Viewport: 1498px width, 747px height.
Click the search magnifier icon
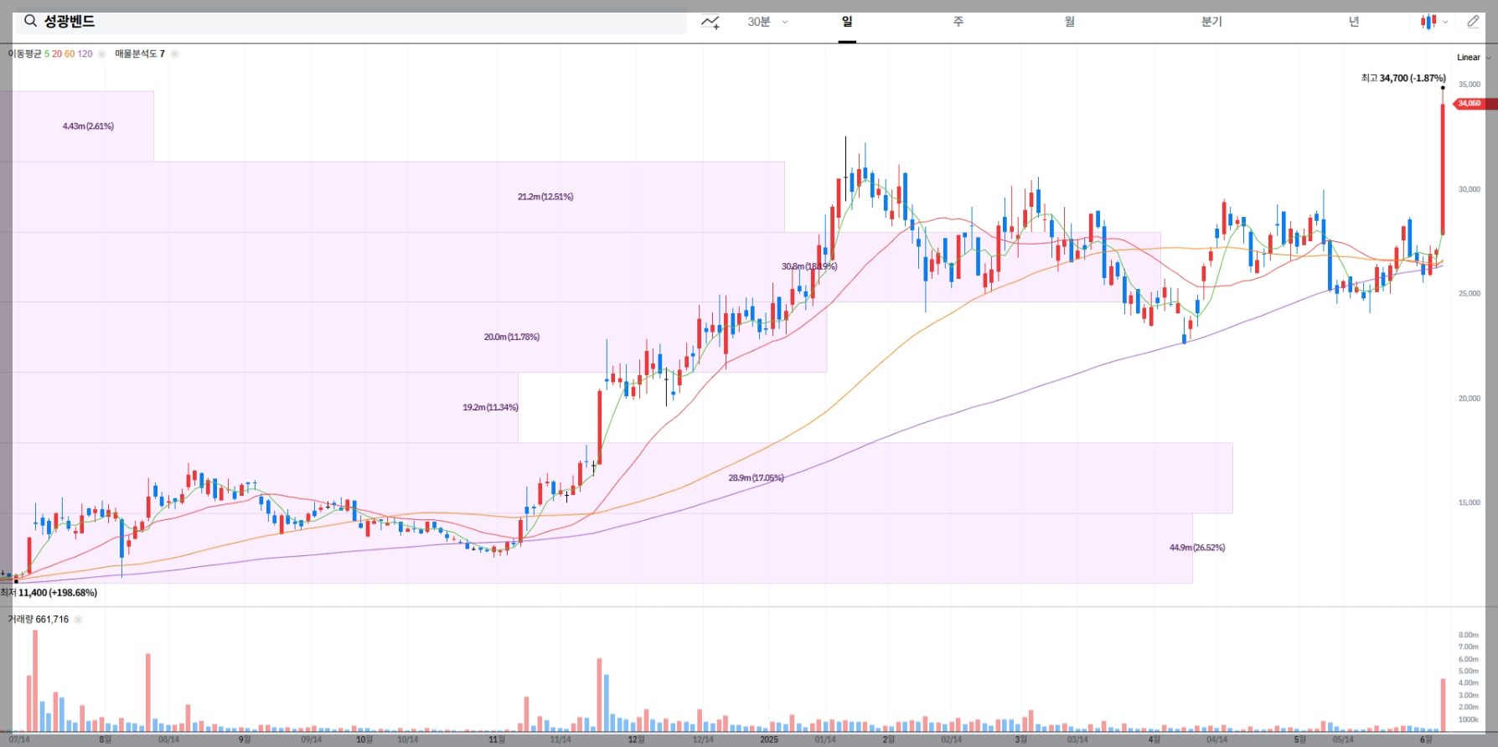point(30,21)
